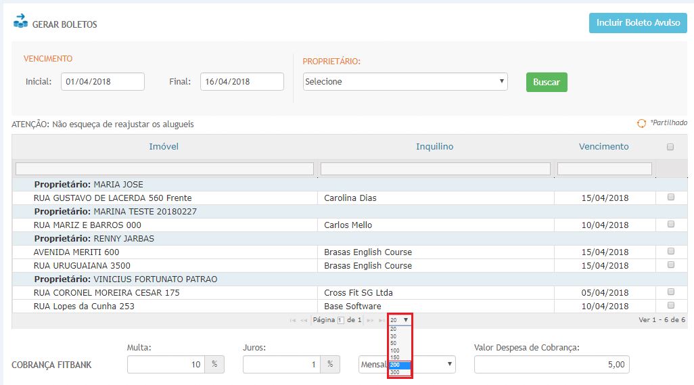This screenshot has height=385, width=694.
Task: Click the Inicial date input field
Action: coord(102,82)
